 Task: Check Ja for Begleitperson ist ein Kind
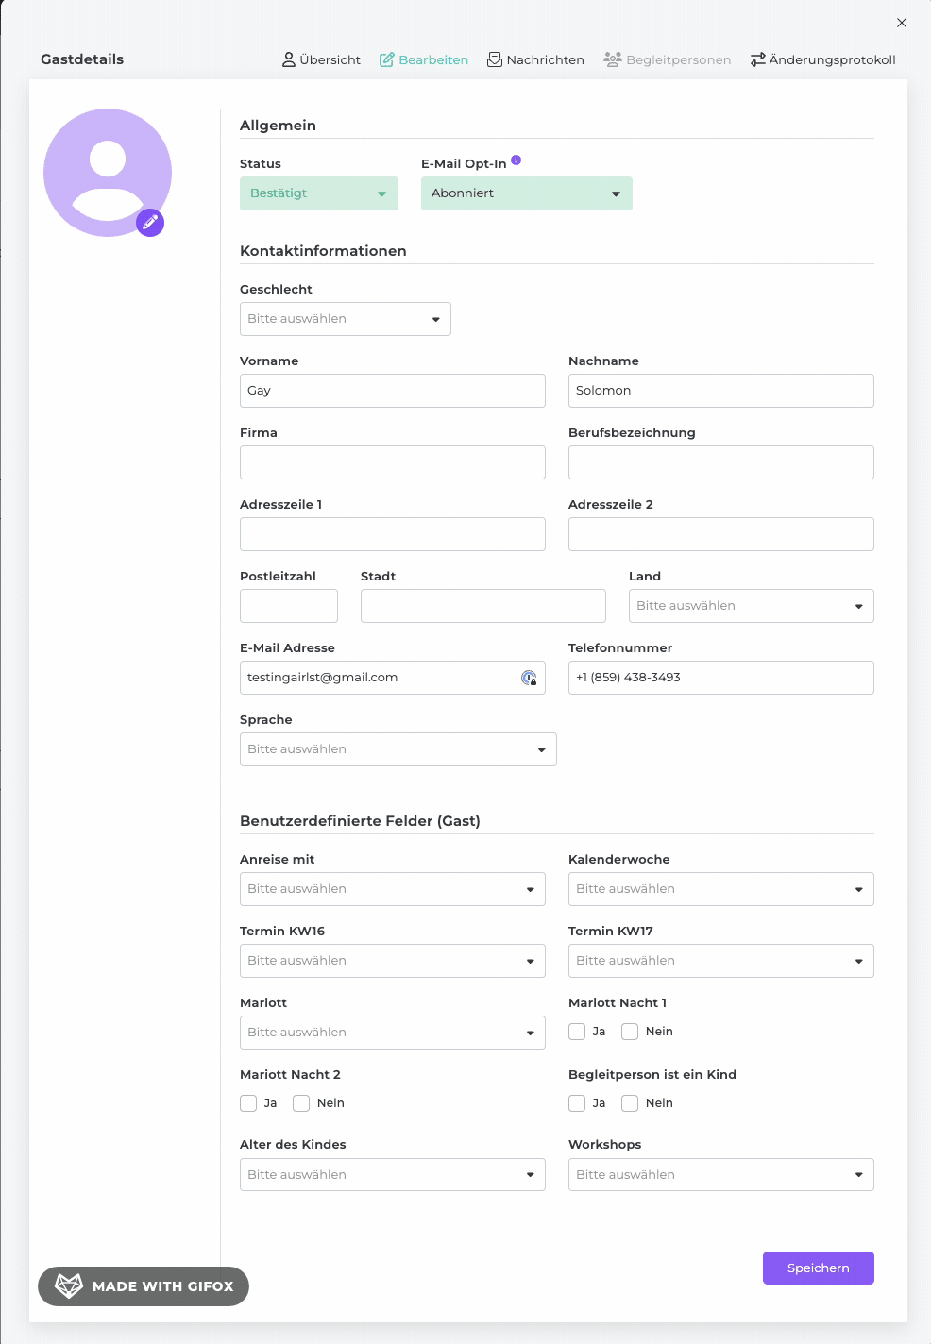[x=577, y=1103]
